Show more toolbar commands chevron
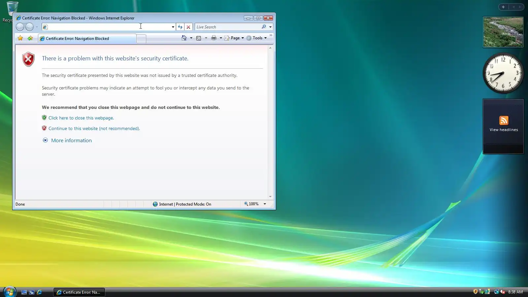Image resolution: width=528 pixels, height=297 pixels. (271, 35)
